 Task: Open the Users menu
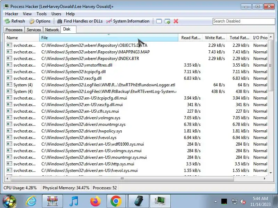point(56,14)
